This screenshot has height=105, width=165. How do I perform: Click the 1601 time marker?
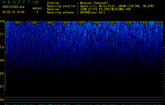point(18,23)
